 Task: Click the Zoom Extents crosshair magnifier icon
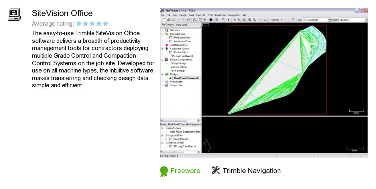click(x=250, y=20)
